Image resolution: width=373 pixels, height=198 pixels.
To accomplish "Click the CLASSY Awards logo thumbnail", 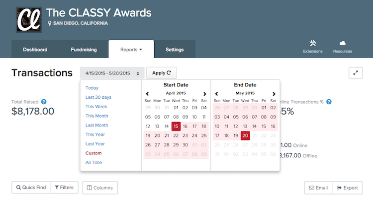I will coord(29,20).
